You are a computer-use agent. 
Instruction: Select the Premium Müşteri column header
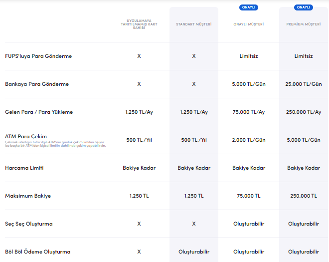point(304,24)
